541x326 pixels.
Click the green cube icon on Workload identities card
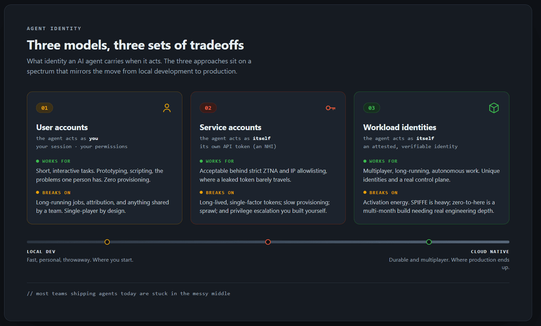pos(494,108)
